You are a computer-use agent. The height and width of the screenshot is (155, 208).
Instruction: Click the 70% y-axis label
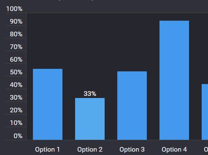coord(16,47)
